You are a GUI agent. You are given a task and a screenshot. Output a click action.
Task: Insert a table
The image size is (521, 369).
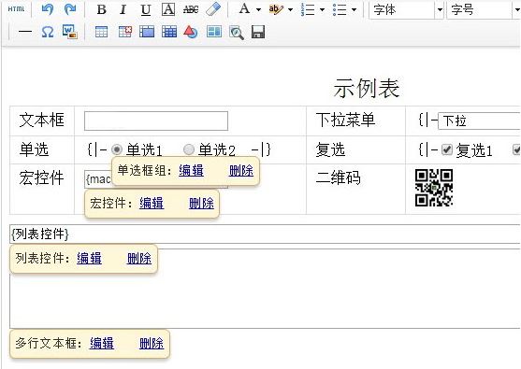[101, 32]
